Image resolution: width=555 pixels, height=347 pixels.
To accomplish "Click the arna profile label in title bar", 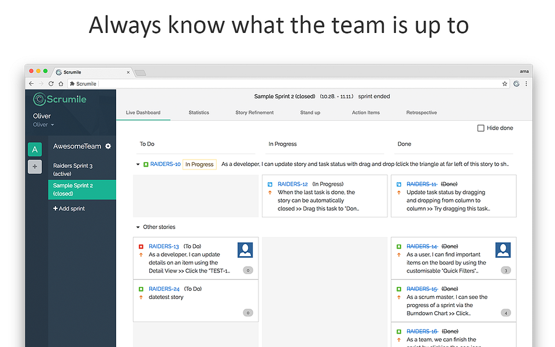I will [524, 72].
